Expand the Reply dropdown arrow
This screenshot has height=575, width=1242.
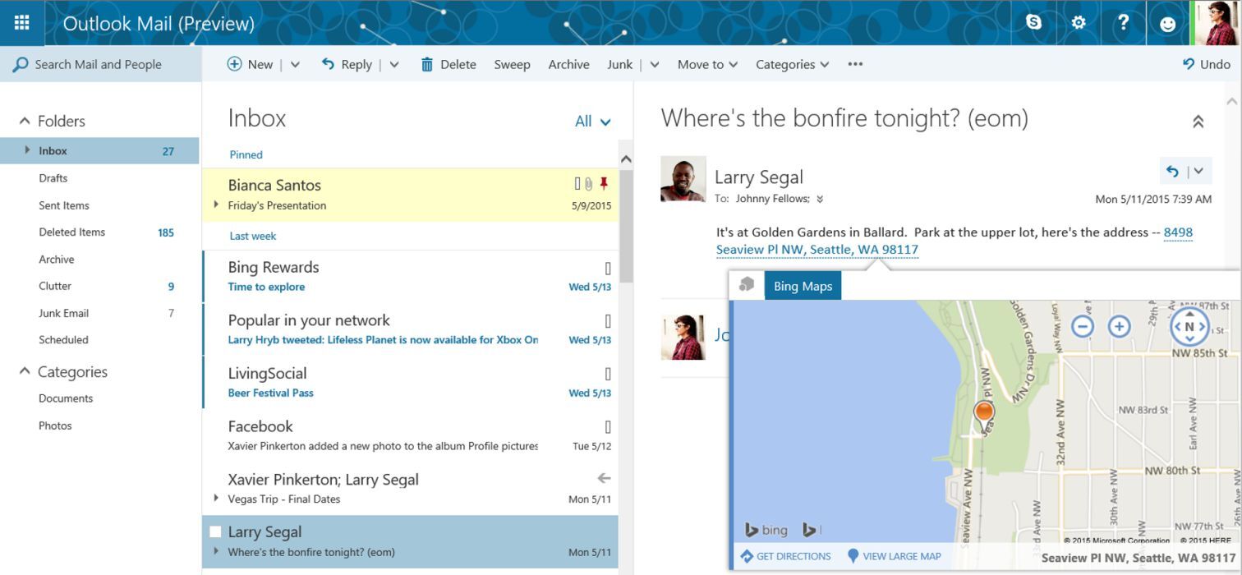[x=394, y=63]
